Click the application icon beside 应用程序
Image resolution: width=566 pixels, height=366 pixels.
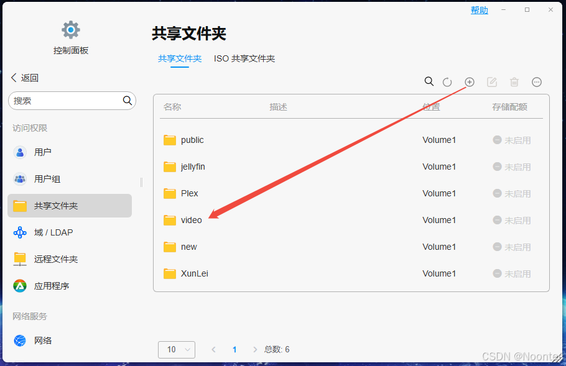20,286
